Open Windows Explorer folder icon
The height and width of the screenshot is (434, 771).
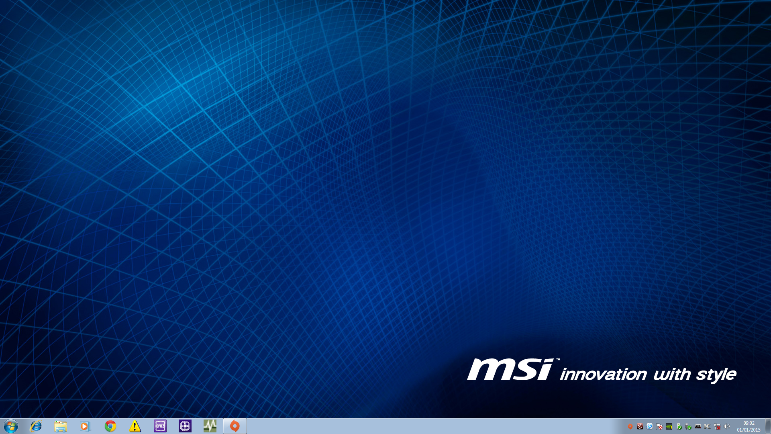click(x=61, y=426)
